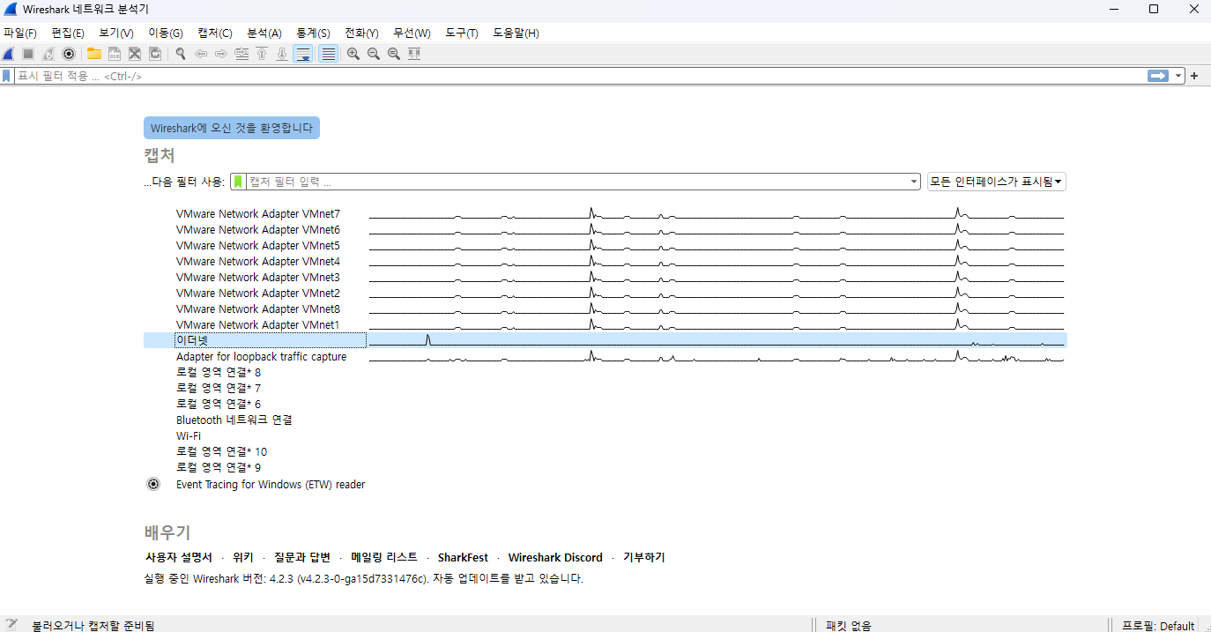
Task: Open the 도움말(H) menu
Action: [x=516, y=33]
